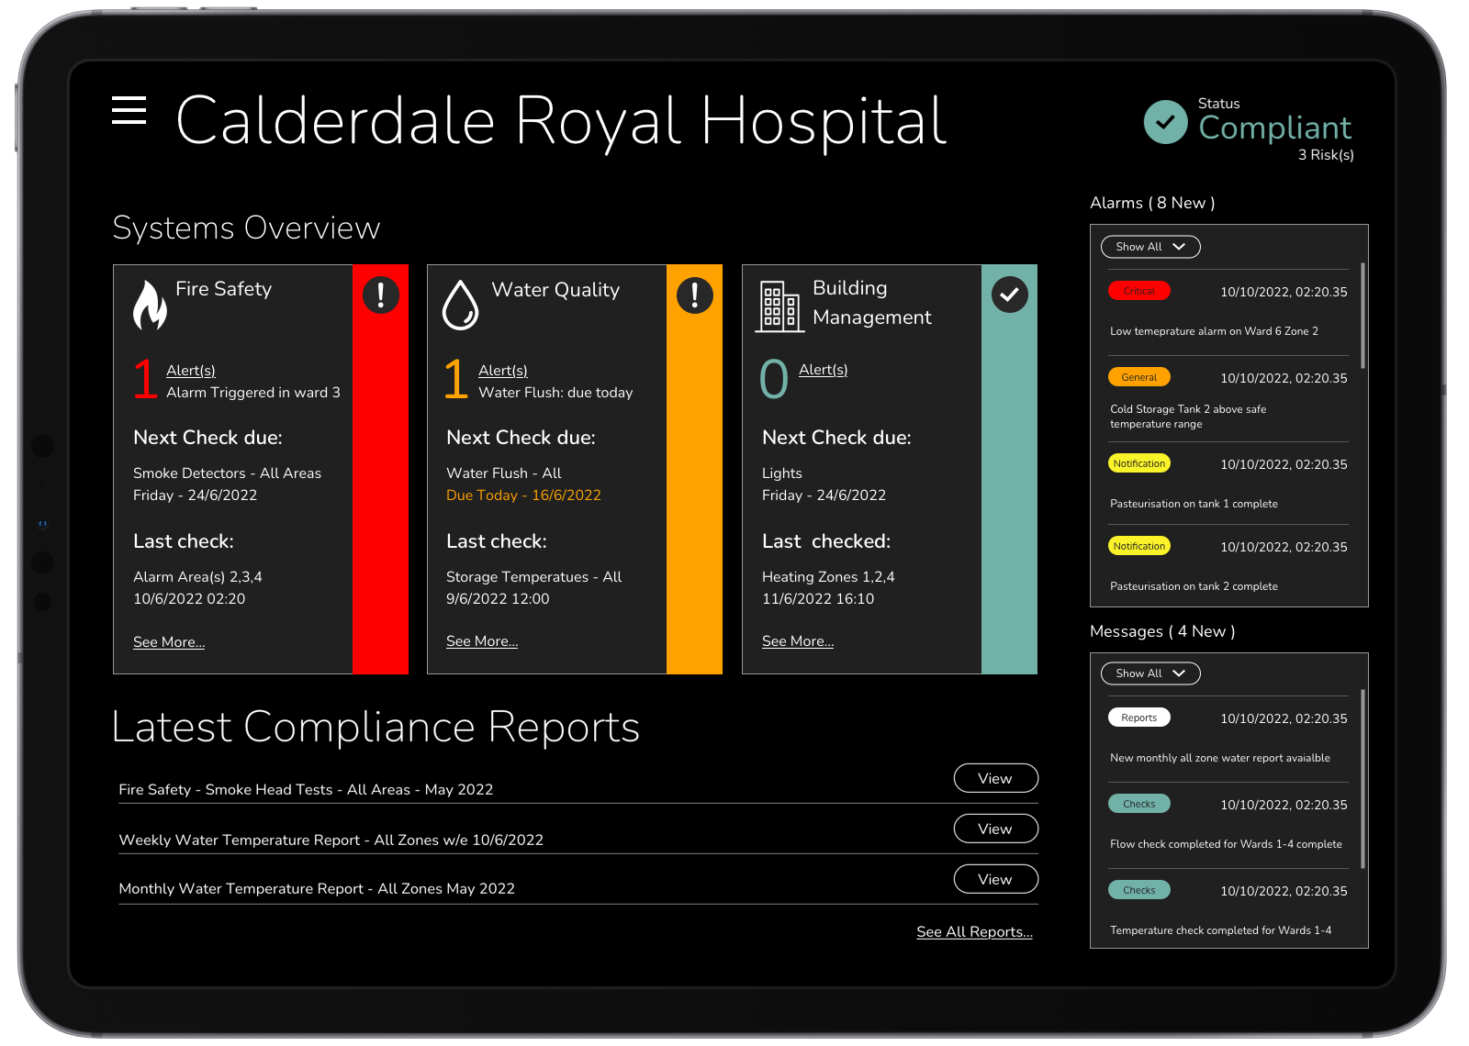Screen dimensions: 1469x1046
Task: Click 'Storage Temperatues - All' text
Action: (x=533, y=577)
